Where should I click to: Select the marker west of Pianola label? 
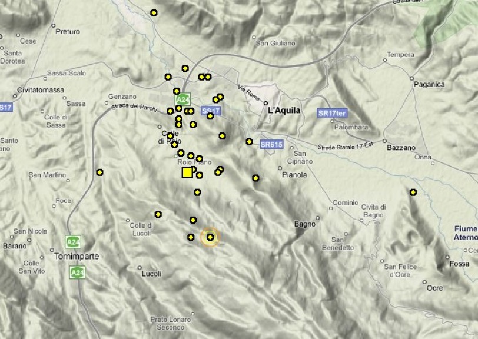click(x=255, y=178)
